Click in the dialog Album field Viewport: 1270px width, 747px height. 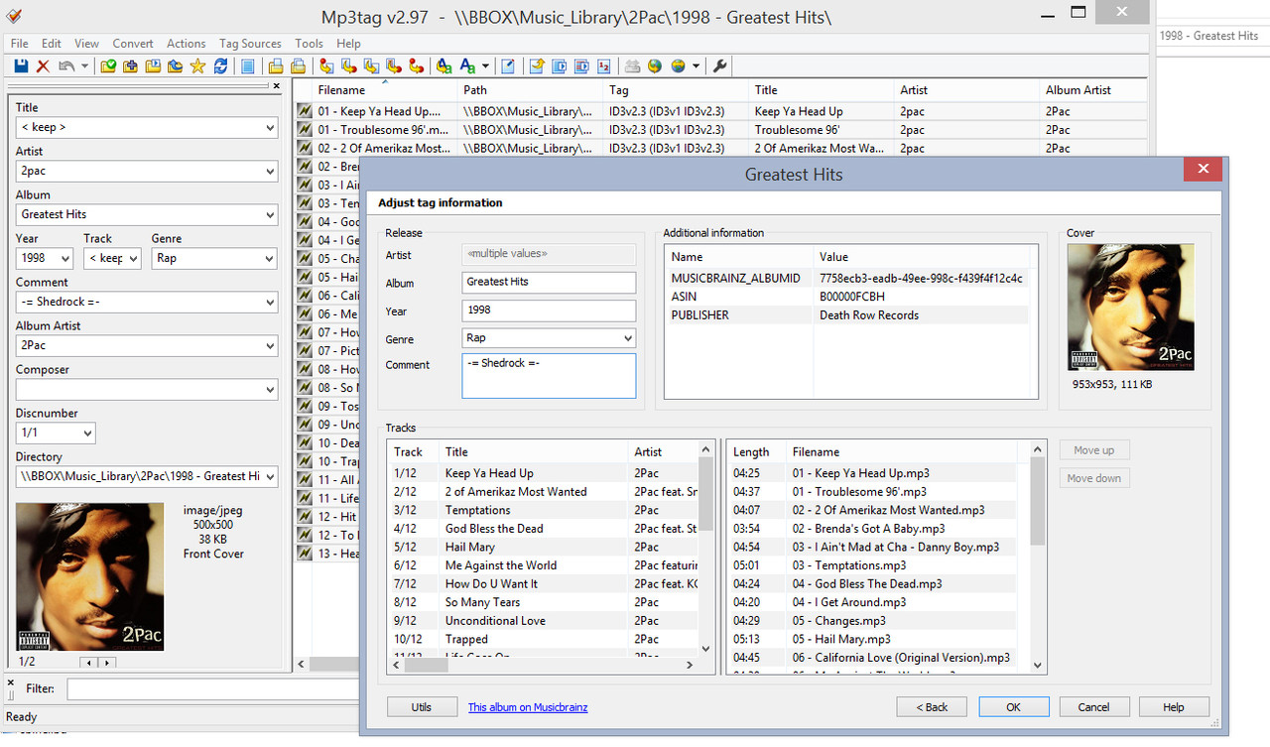[x=549, y=283]
